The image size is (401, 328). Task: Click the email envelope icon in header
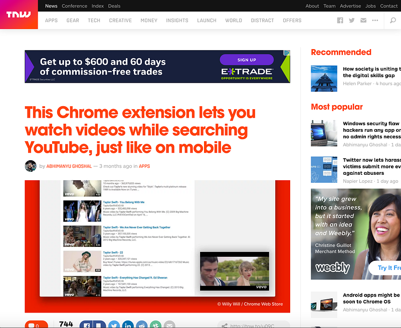363,21
